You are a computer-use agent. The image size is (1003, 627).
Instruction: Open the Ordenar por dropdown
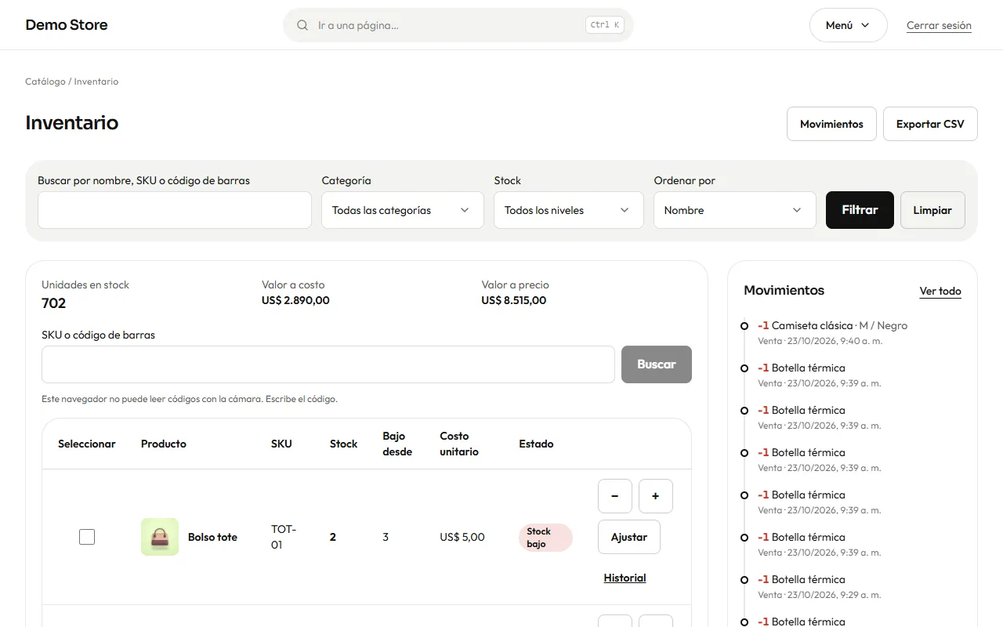tap(735, 210)
